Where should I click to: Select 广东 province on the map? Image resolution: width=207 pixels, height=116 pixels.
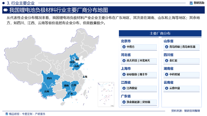point(70,94)
